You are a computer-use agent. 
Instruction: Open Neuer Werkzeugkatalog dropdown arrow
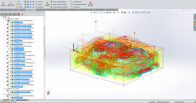(69, 2)
